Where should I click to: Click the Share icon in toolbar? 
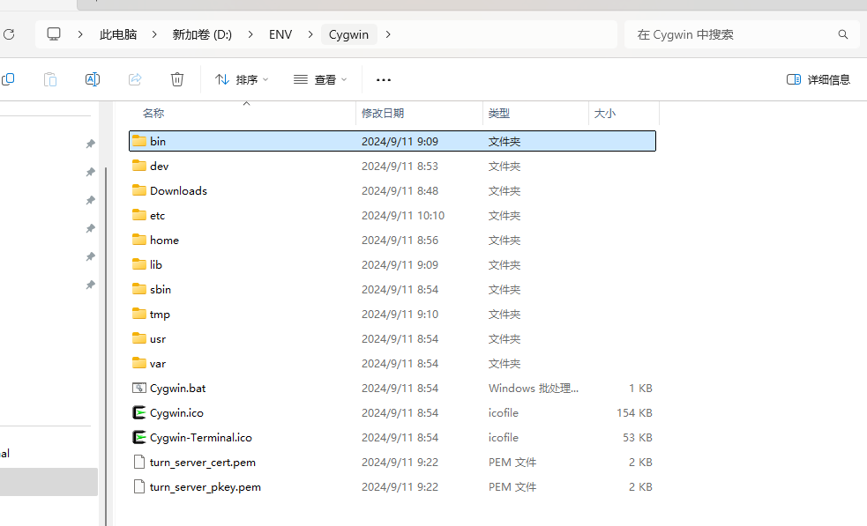click(x=135, y=79)
